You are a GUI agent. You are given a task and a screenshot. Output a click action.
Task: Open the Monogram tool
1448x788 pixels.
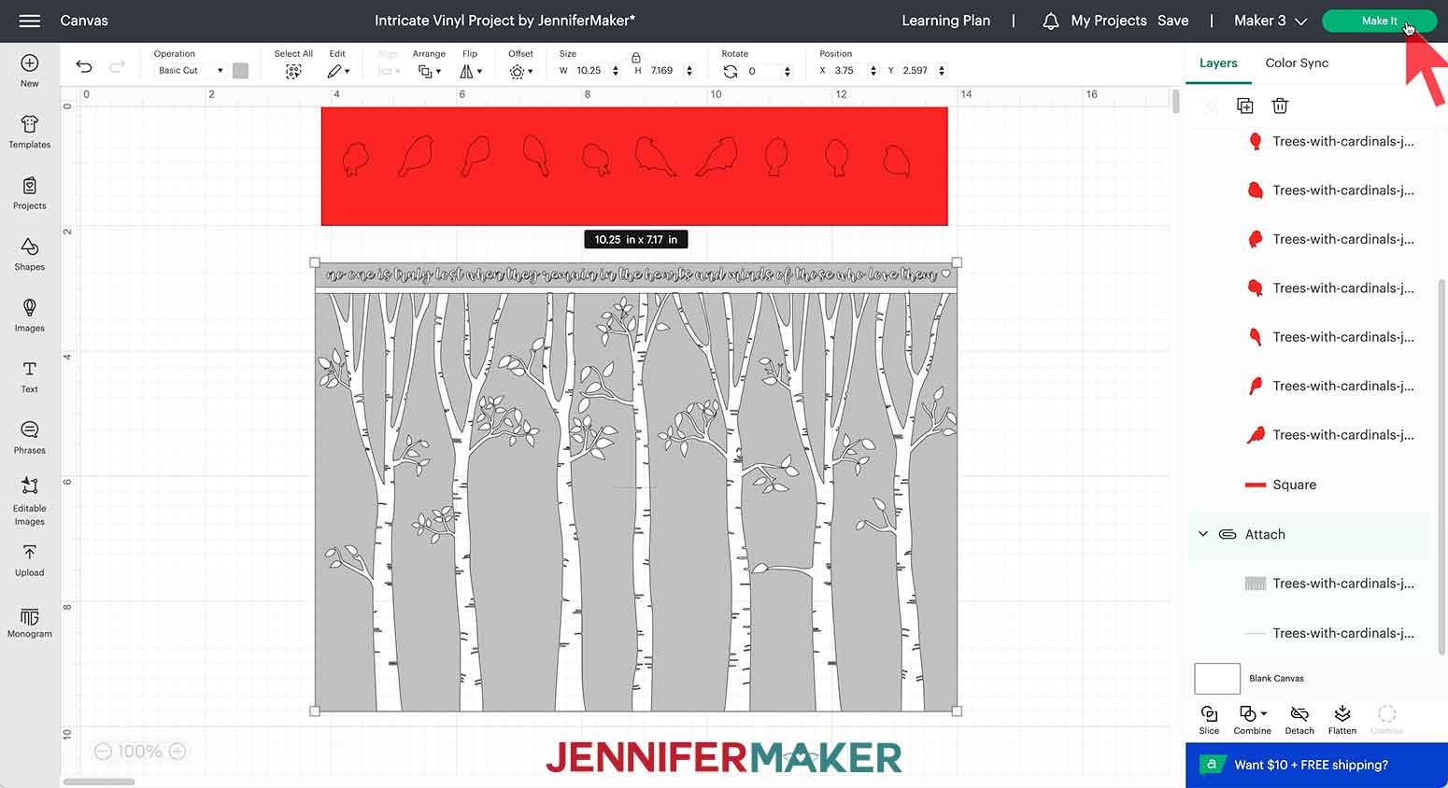click(30, 623)
